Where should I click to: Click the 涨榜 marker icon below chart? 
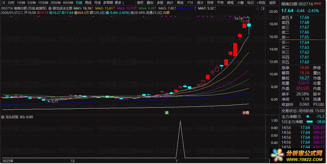pos(246,112)
